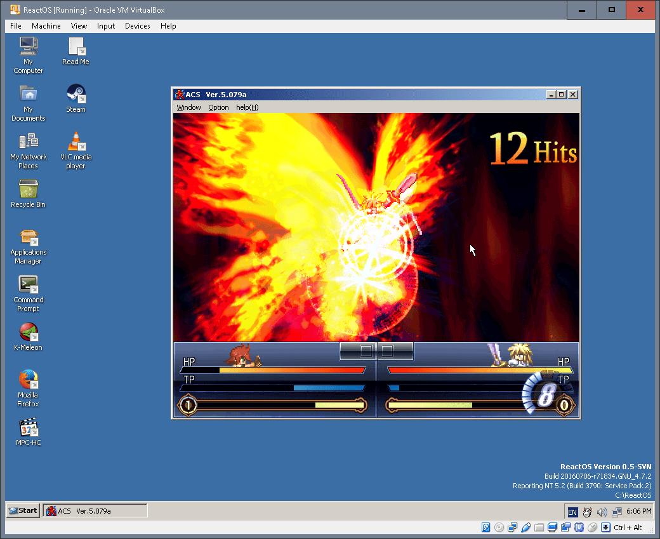Click the ACS window title bar icon

click(180, 95)
